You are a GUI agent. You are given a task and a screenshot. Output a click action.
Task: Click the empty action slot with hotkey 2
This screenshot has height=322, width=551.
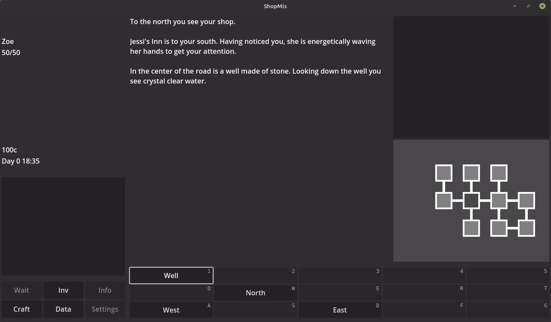pos(256,276)
